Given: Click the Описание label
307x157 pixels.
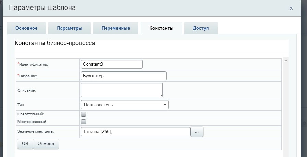Looking at the screenshot, I should 27,90.
